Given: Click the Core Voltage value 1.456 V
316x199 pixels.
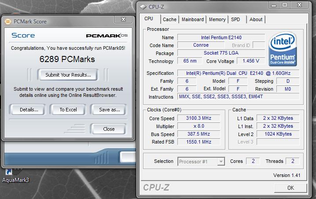Looking at the screenshot, I should 251,61.
